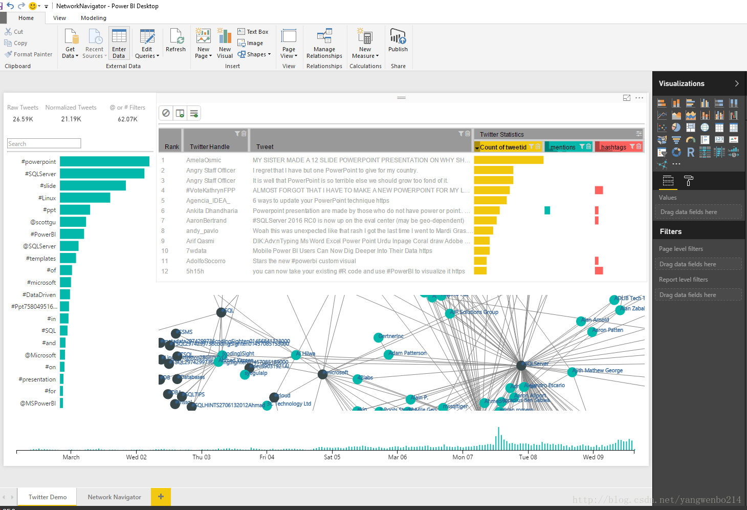Select the filled map visualization
This screenshot has height=510, width=747.
pos(662,140)
